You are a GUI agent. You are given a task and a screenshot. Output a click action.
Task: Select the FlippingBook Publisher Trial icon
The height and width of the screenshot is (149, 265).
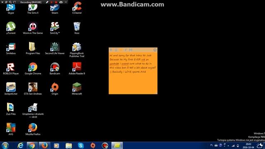[77, 50]
